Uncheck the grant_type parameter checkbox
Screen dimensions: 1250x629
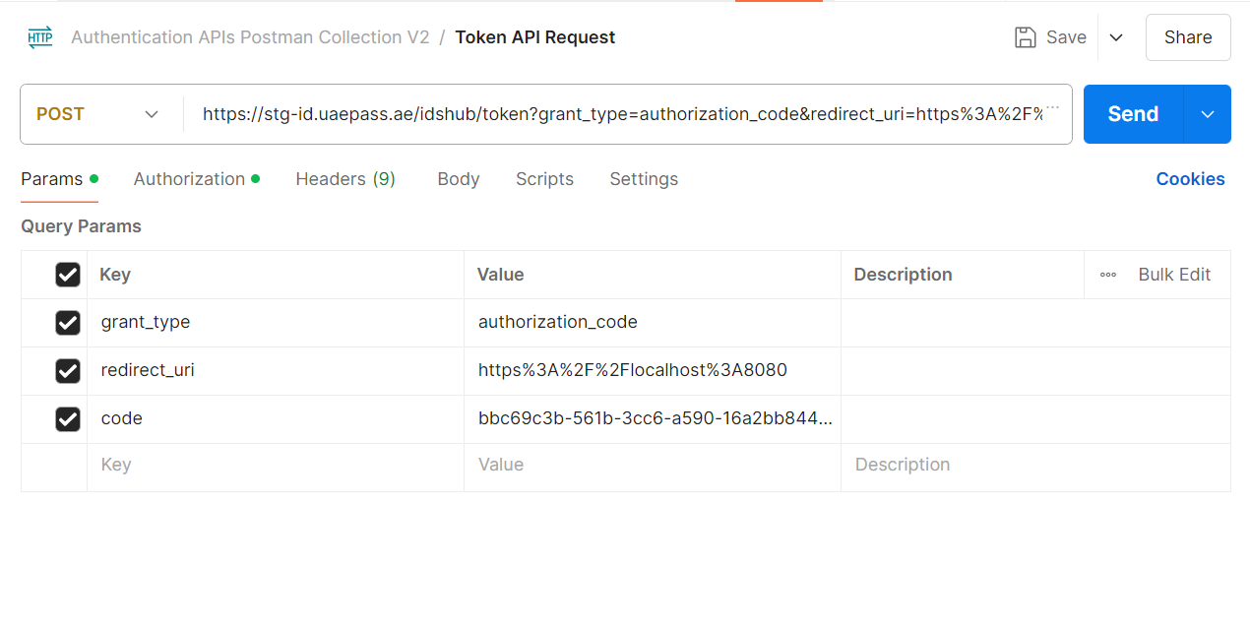click(68, 322)
